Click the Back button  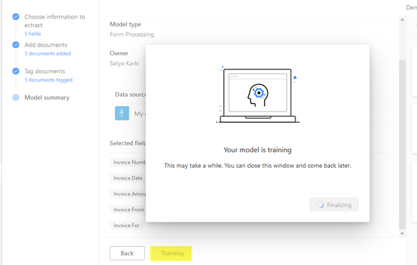click(127, 253)
